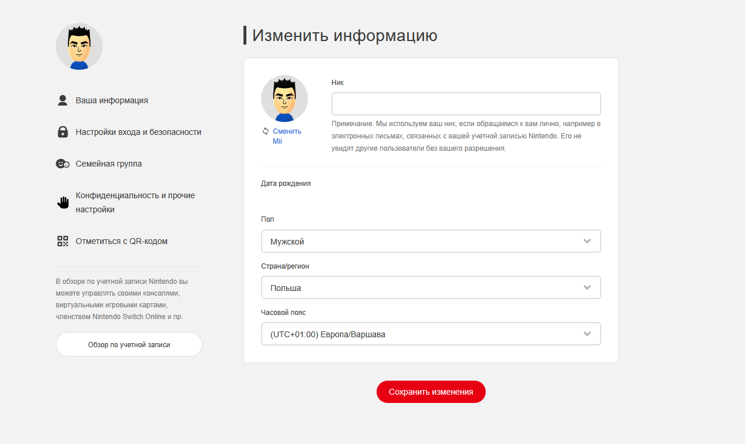745x444 pixels.
Task: Open the Пол dropdown showing Мужской
Action: click(431, 241)
